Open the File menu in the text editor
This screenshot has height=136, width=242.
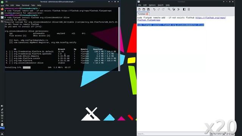pos(140,5)
